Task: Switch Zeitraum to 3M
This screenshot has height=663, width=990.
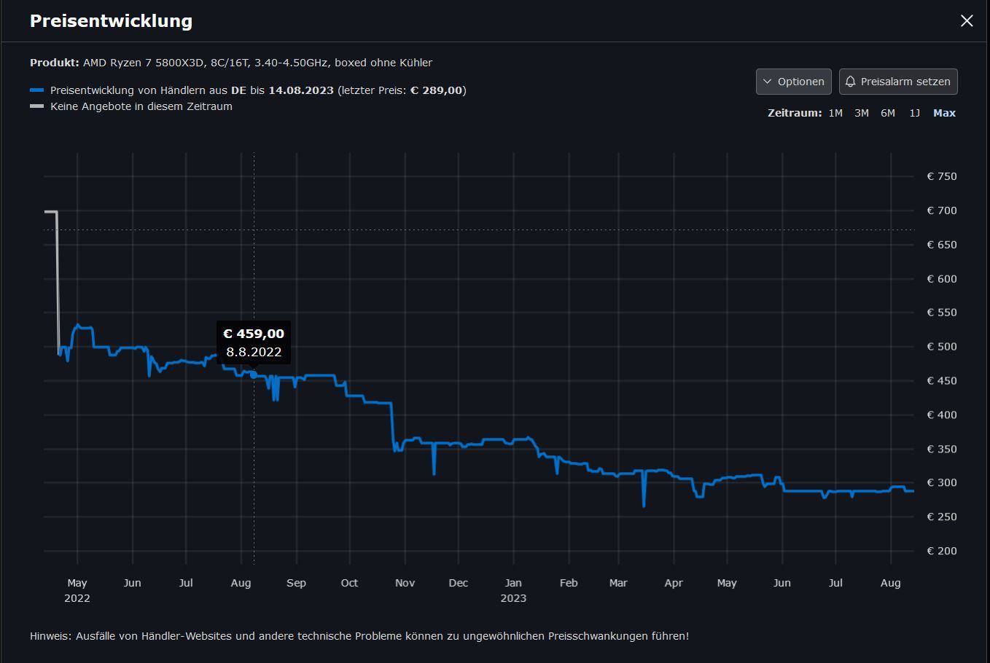Action: pos(862,113)
